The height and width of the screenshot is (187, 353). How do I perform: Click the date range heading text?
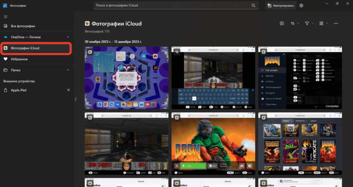113,41
